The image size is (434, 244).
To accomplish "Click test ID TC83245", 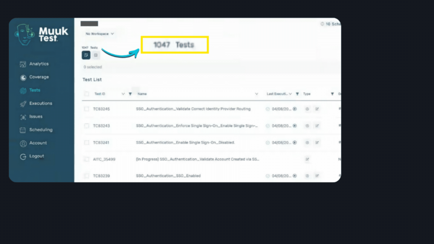I will tap(101, 109).
